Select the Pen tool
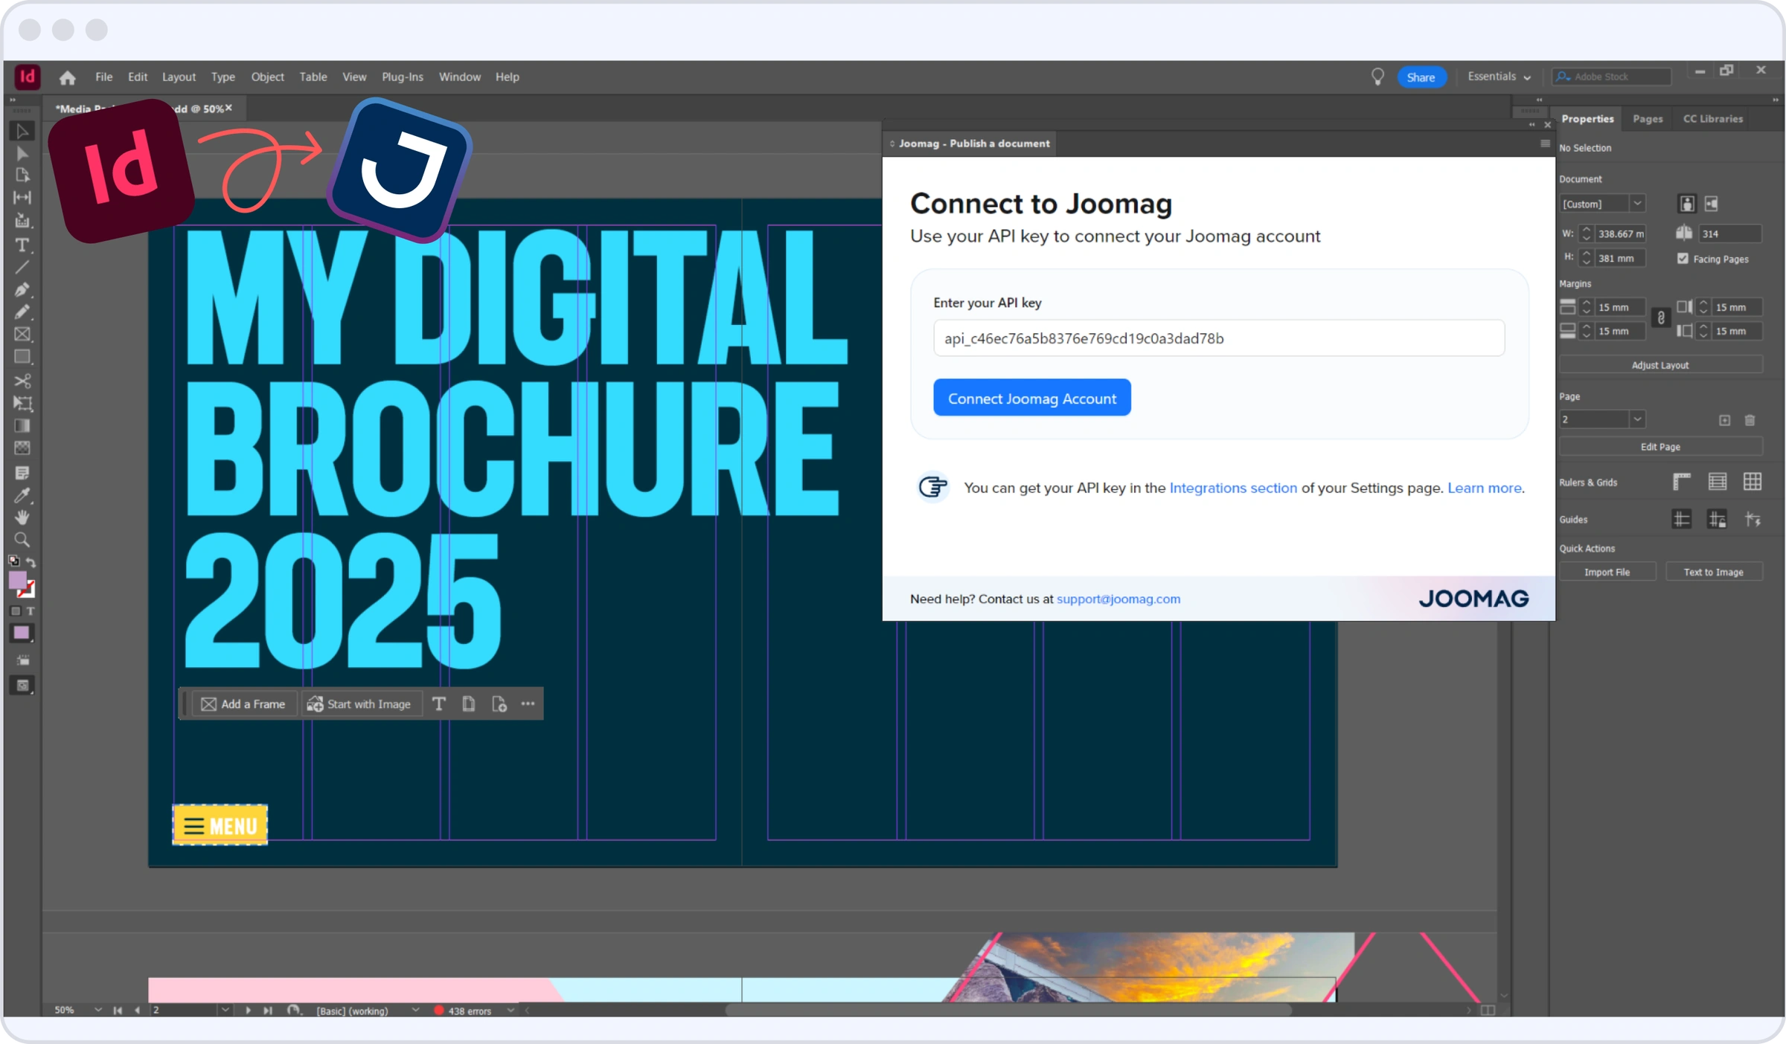 click(22, 289)
